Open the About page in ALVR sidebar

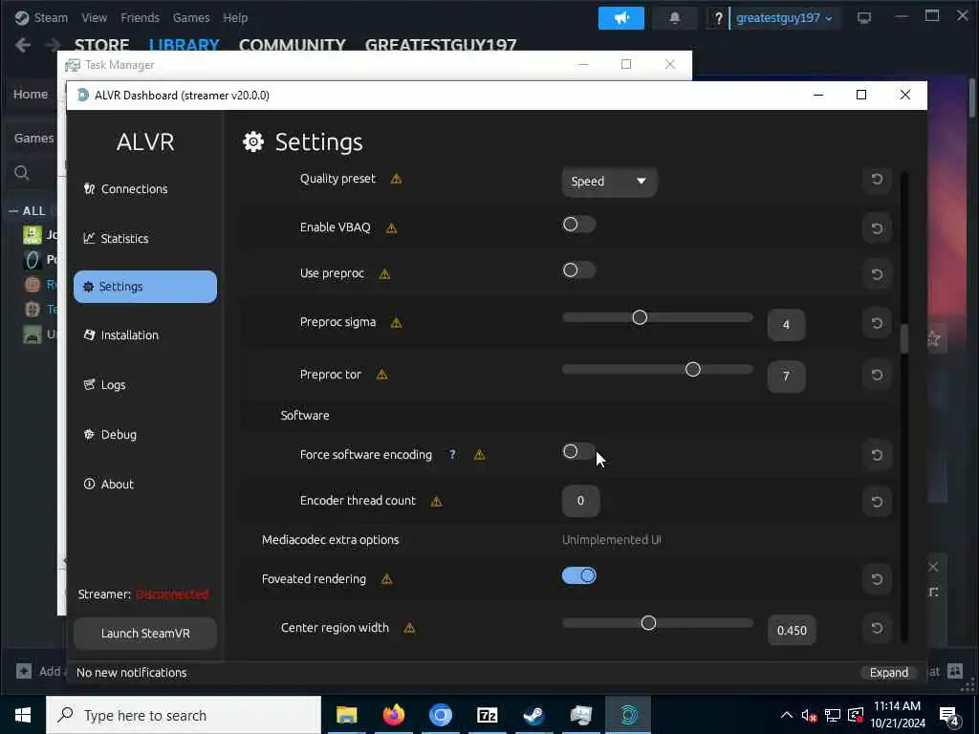109,485
